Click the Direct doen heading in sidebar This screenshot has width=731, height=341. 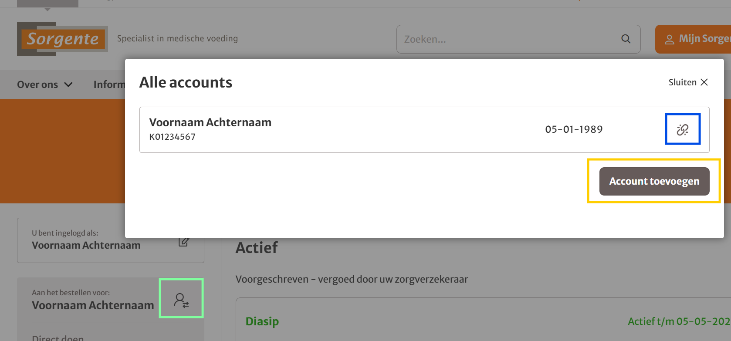(x=58, y=338)
